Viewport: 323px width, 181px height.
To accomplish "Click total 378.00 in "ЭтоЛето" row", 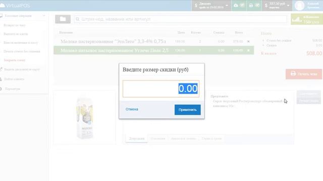I will (238, 41).
